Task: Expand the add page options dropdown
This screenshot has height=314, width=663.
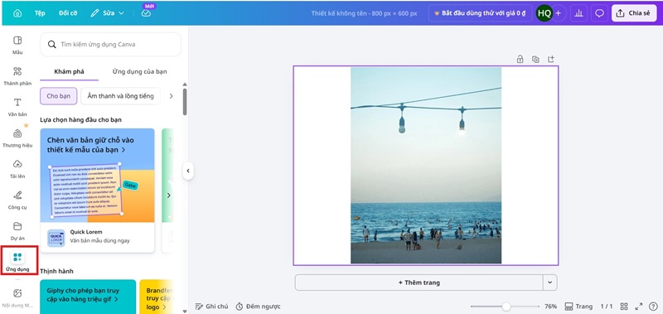Action: pos(549,283)
